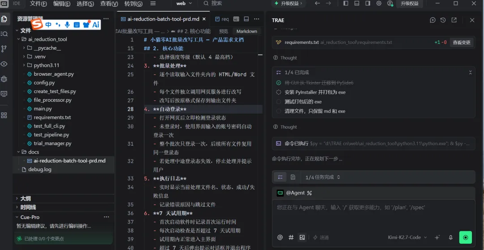Open the 选择(S) menu
Screen dimensions: 484x250
coord(85,4)
